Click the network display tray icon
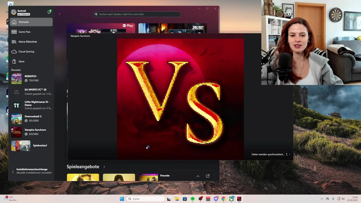The width and height of the screenshot is (361, 203). coord(338,199)
